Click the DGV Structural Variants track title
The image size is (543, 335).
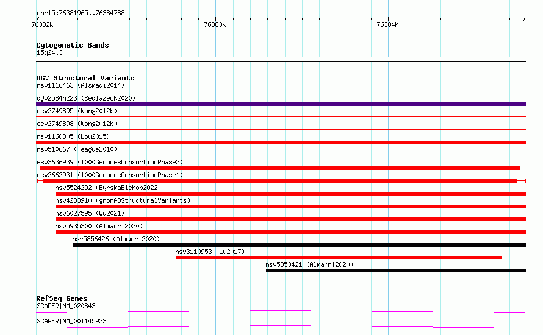(x=85, y=78)
